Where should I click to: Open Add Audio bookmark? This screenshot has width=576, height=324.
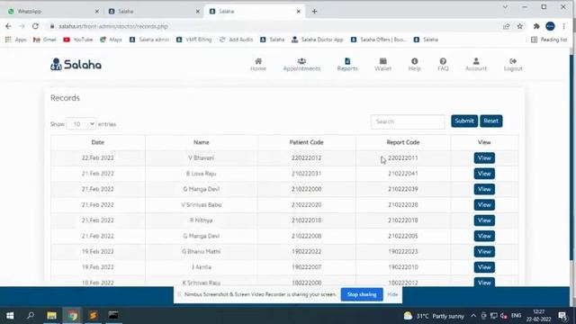click(x=236, y=40)
